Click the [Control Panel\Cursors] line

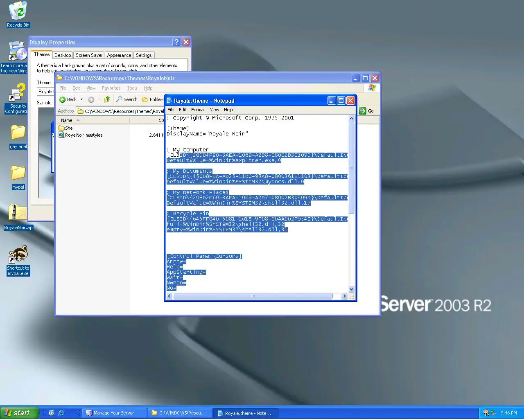coord(204,256)
